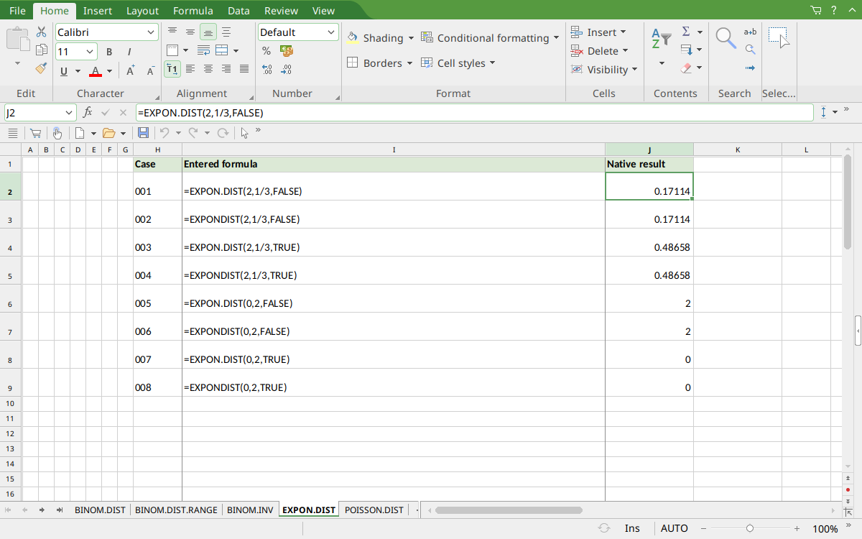Click the large Paste clipboard icon
Image resolution: width=862 pixels, height=539 pixels.
[x=18, y=38]
